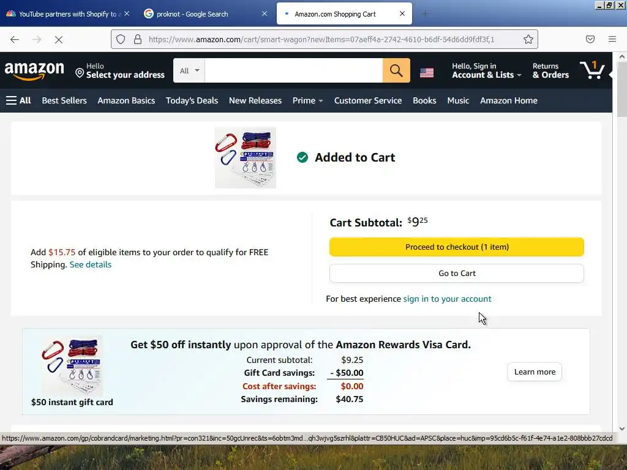627x470 pixels.
Task: Open the shopping cart icon
Action: click(x=592, y=70)
